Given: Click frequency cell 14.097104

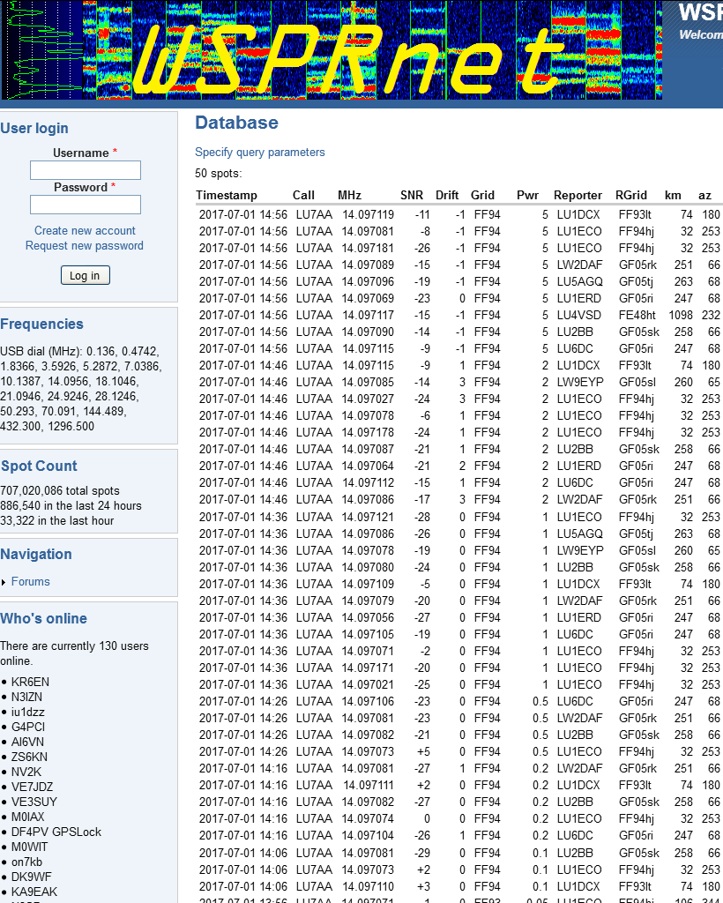Looking at the screenshot, I should (x=369, y=835).
